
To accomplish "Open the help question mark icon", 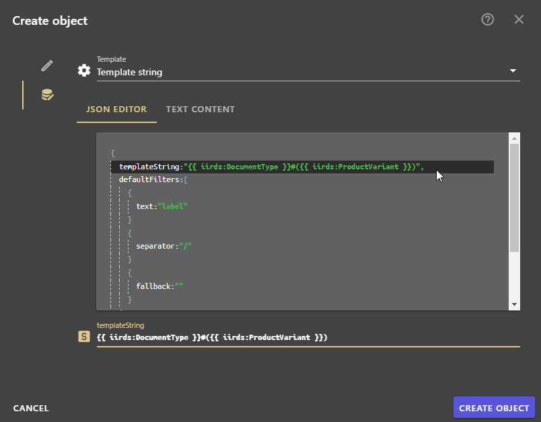I will [488, 19].
